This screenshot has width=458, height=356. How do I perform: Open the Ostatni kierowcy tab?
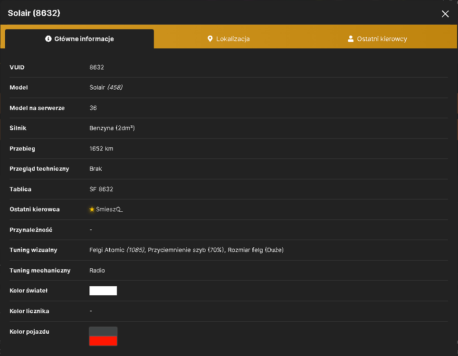coord(377,39)
